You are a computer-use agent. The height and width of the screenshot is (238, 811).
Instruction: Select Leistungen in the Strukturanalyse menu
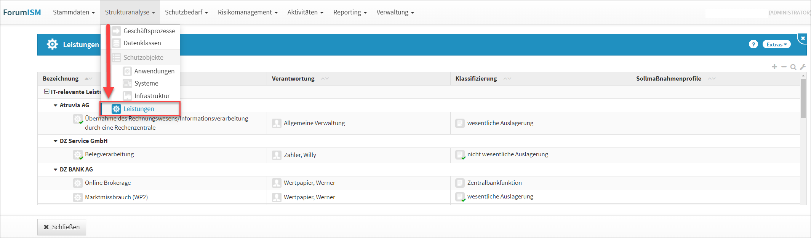pyautogui.click(x=139, y=109)
